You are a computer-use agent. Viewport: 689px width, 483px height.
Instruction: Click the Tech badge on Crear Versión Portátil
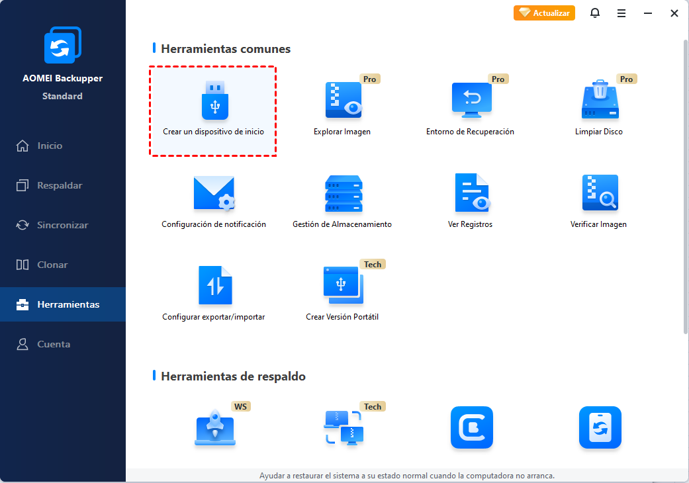[x=373, y=265]
